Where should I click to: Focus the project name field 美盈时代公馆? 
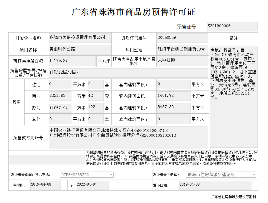[80, 49]
